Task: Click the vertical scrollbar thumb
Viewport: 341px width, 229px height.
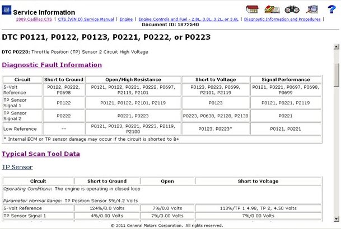Action: [337, 75]
